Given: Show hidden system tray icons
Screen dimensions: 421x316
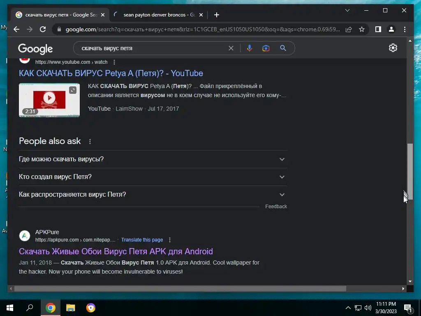Looking at the screenshot, I should [x=348, y=308].
